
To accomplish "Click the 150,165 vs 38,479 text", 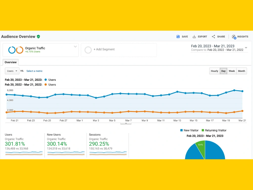I will [x=101, y=148].
